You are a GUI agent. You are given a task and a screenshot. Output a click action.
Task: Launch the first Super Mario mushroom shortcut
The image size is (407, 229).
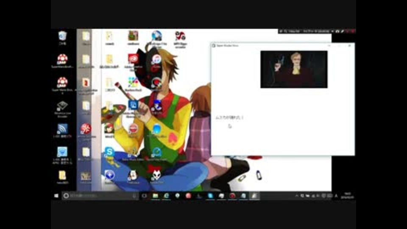point(62,59)
